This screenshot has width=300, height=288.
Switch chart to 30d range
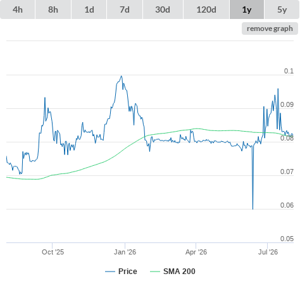click(x=163, y=9)
